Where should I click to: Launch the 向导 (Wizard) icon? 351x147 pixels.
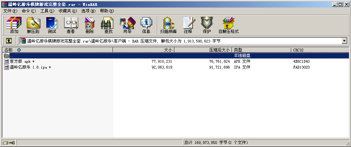(x=127, y=25)
